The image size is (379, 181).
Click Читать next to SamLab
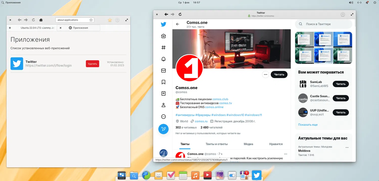tap(341, 84)
